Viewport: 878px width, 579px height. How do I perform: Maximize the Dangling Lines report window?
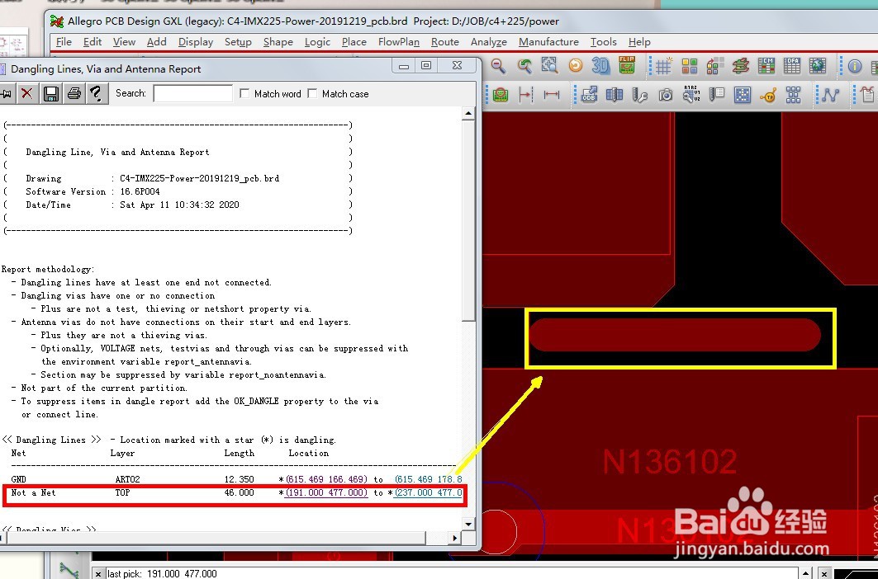coord(427,65)
